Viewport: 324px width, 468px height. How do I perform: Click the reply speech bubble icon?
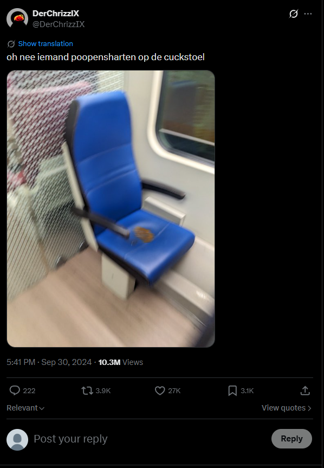pyautogui.click(x=15, y=390)
